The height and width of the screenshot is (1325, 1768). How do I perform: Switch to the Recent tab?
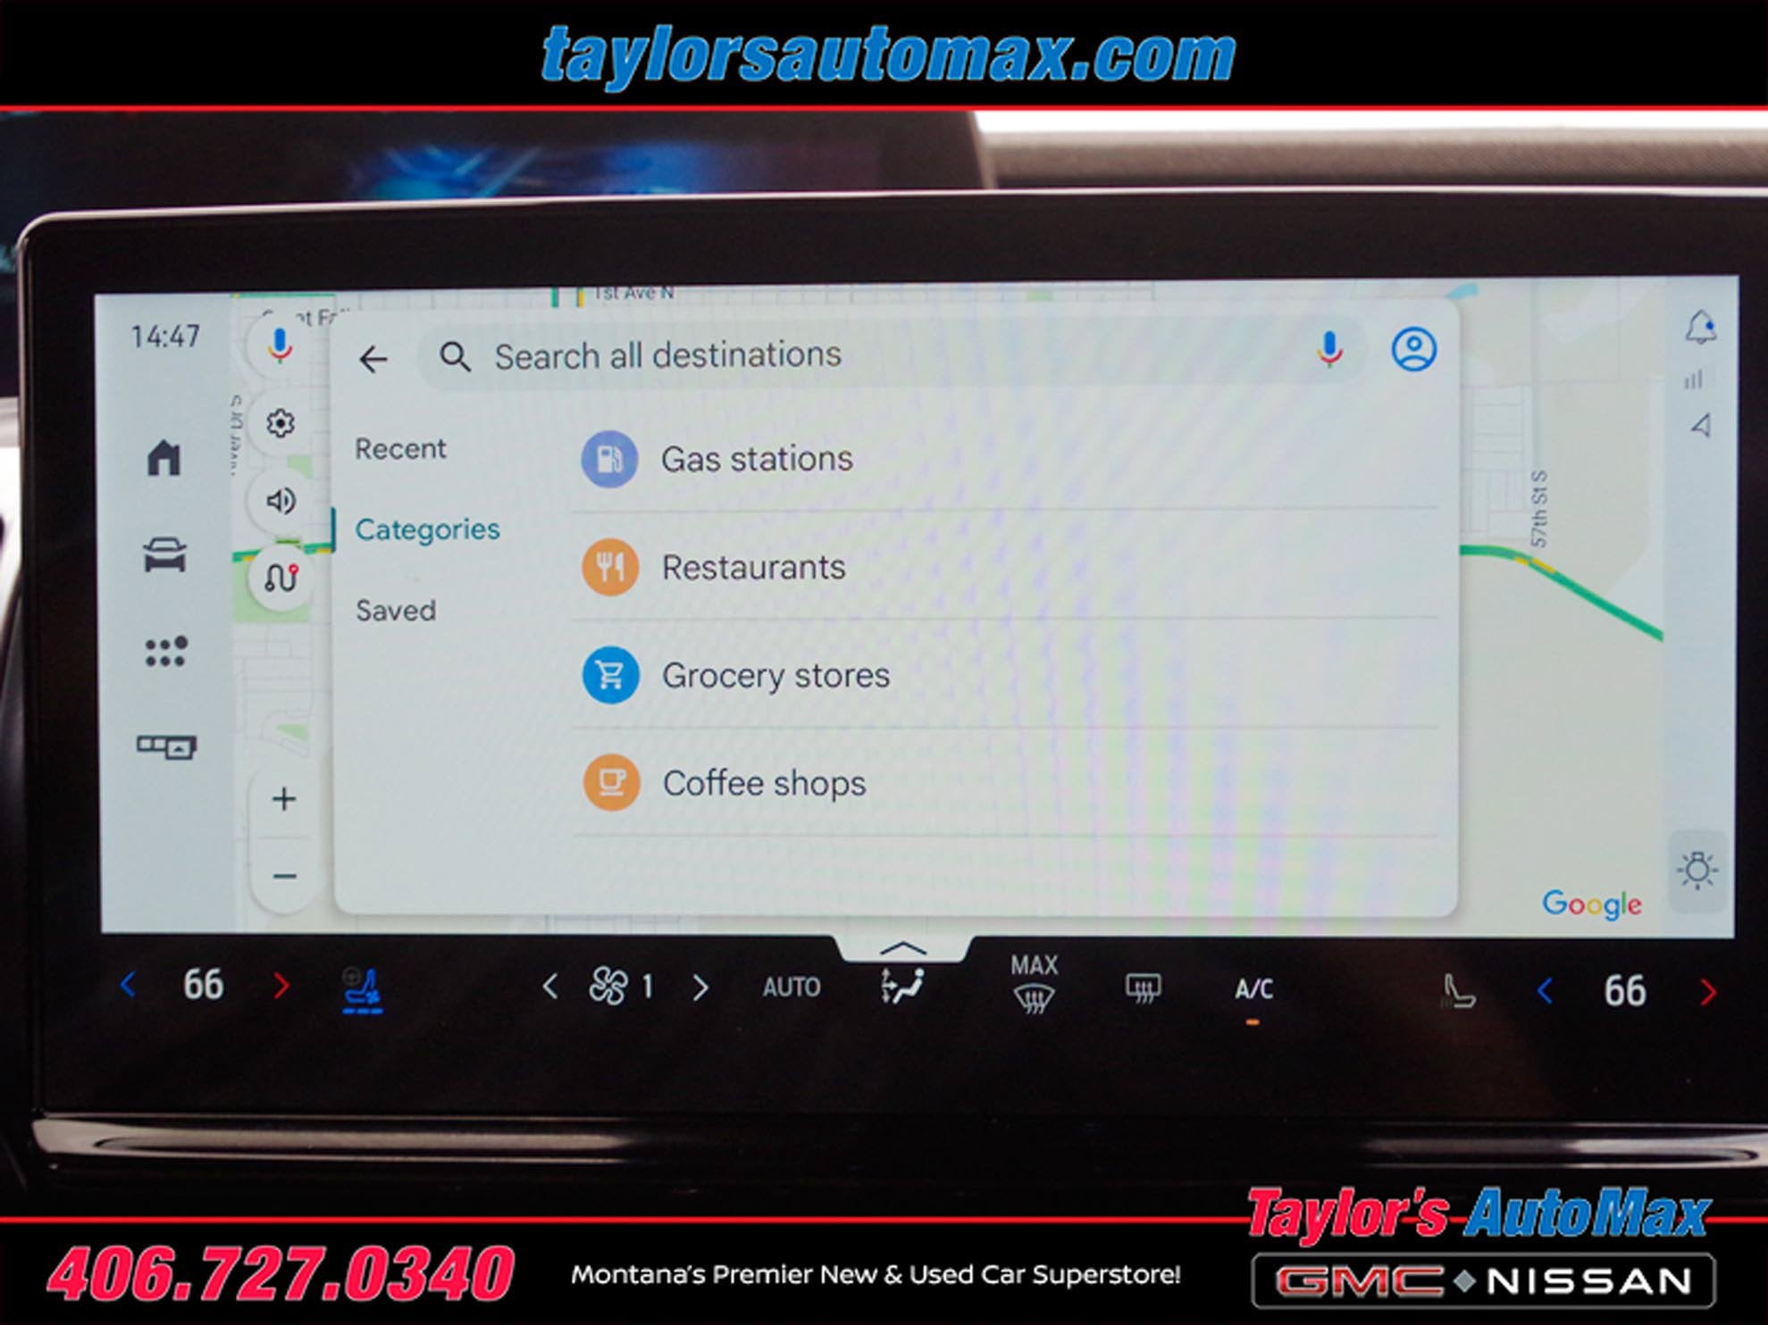[400, 448]
